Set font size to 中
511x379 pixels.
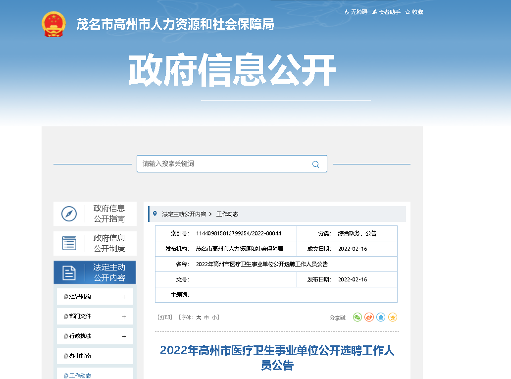click(x=206, y=318)
